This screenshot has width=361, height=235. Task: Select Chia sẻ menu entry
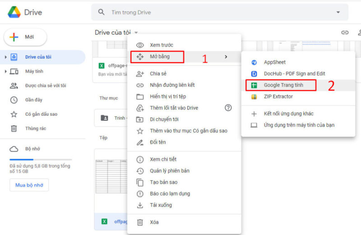tap(184, 74)
